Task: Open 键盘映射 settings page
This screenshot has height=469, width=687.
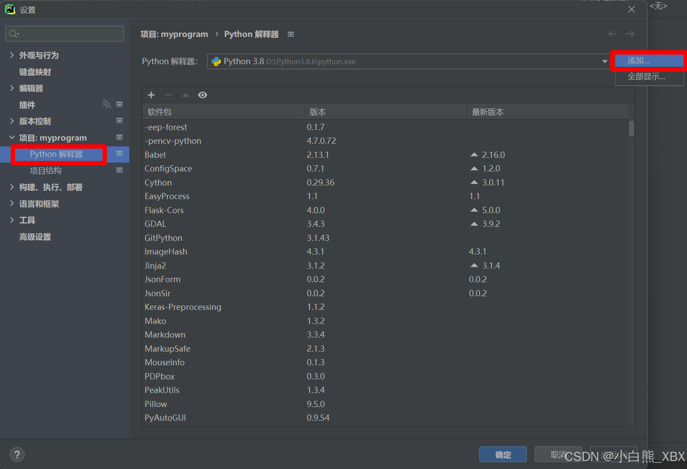Action: 35,72
